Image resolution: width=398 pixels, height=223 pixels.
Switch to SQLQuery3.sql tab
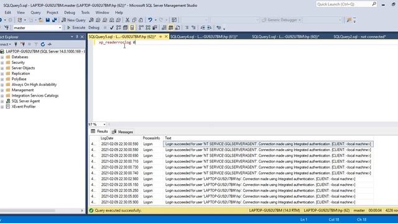(x=285, y=37)
